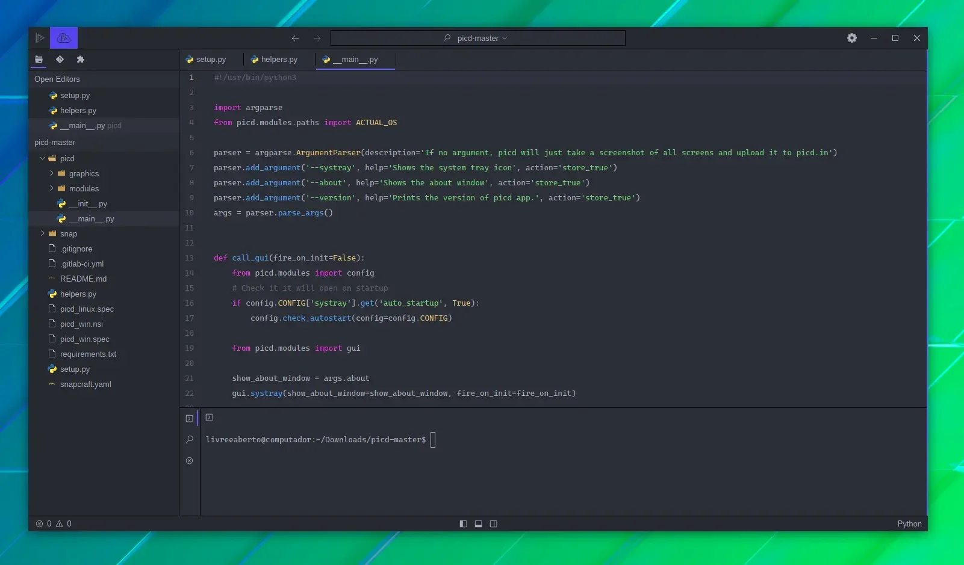Switch to the helpers.py tab
964x565 pixels.
274,60
